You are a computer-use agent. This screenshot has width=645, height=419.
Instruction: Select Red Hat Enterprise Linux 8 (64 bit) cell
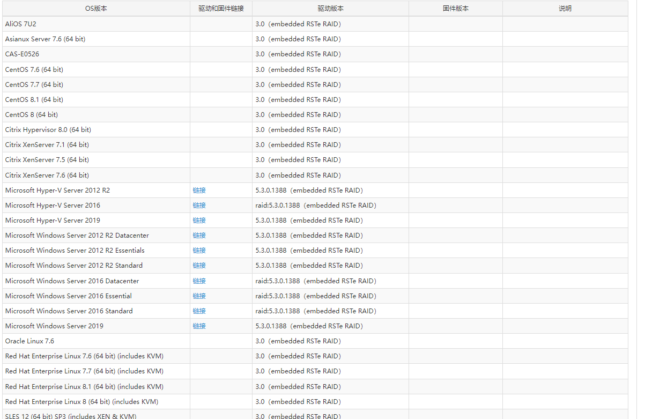[x=96, y=402]
